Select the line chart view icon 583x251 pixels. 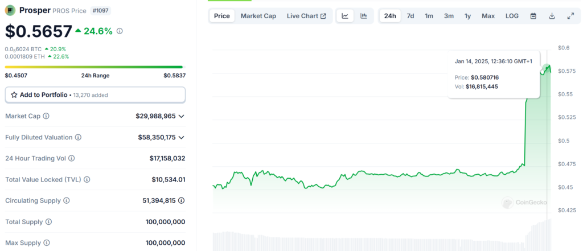click(345, 16)
